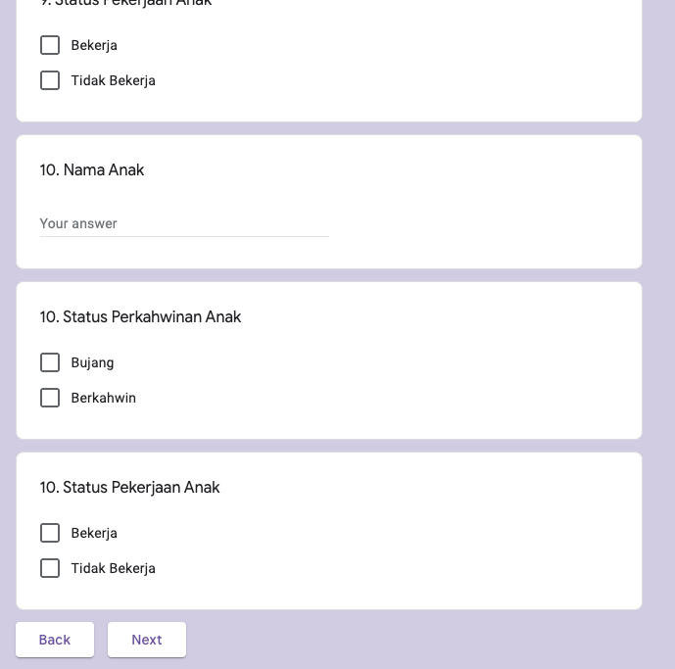Check the Bujang checkbox
The height and width of the screenshot is (669, 675).
point(50,362)
